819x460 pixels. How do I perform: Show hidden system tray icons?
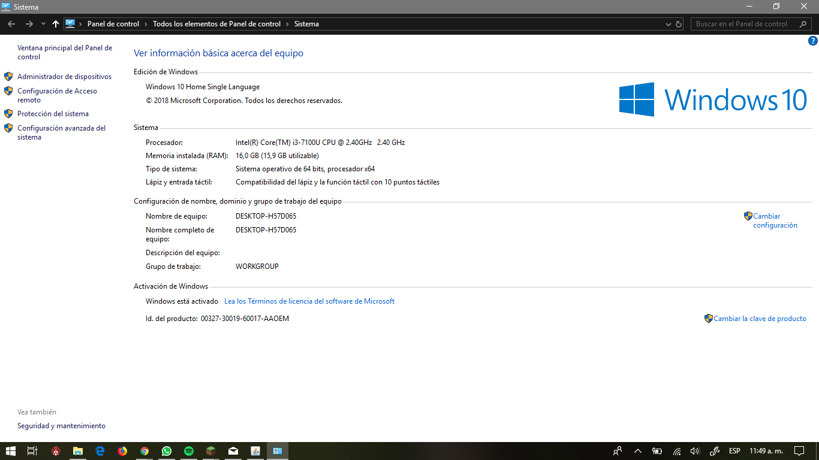click(x=637, y=451)
